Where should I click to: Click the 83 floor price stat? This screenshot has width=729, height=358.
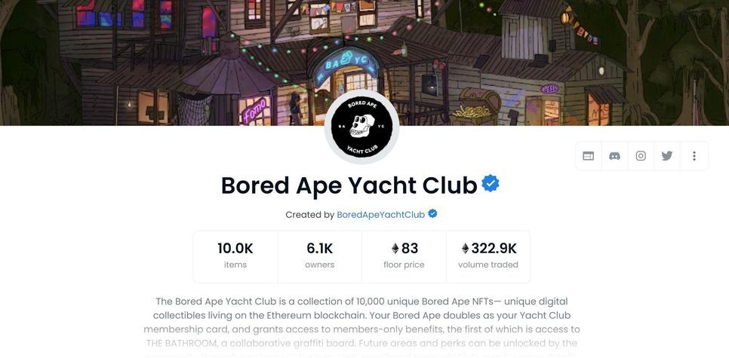[x=404, y=256]
